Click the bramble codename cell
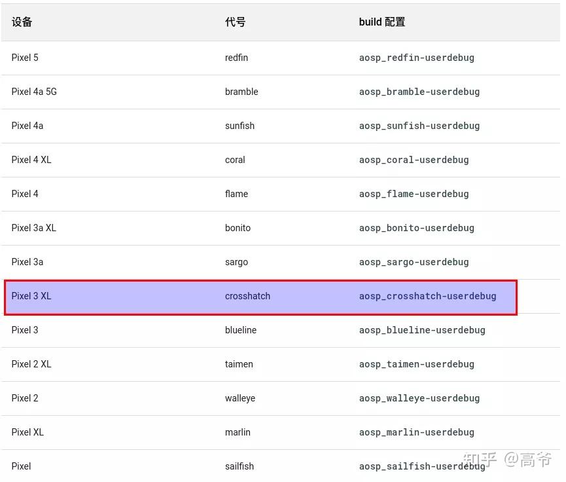Screen dimensions: 566x482 (x=241, y=92)
